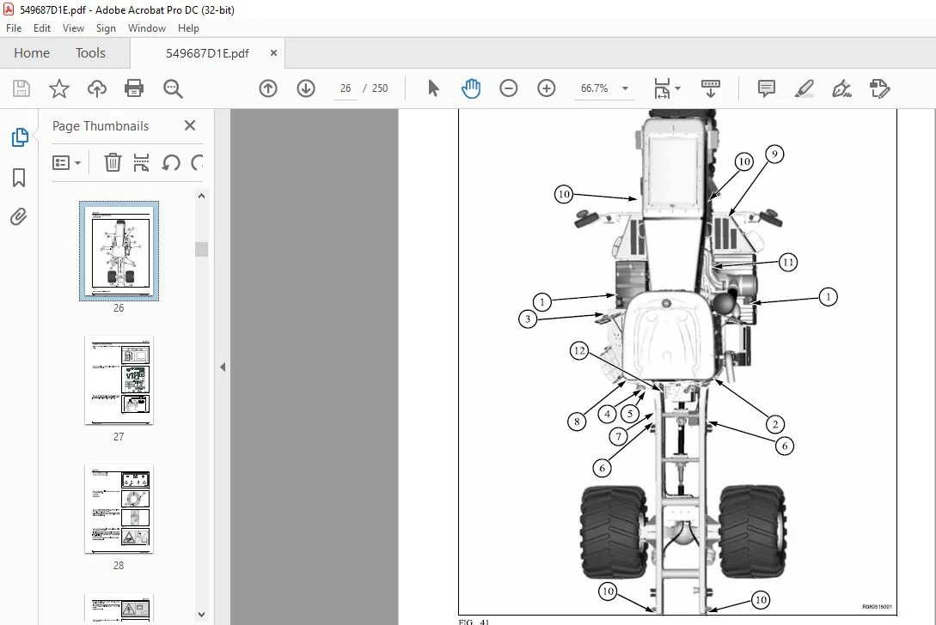936x625 pixels.
Task: Close the 549687D1E.pdf tab
Action: click(x=273, y=53)
